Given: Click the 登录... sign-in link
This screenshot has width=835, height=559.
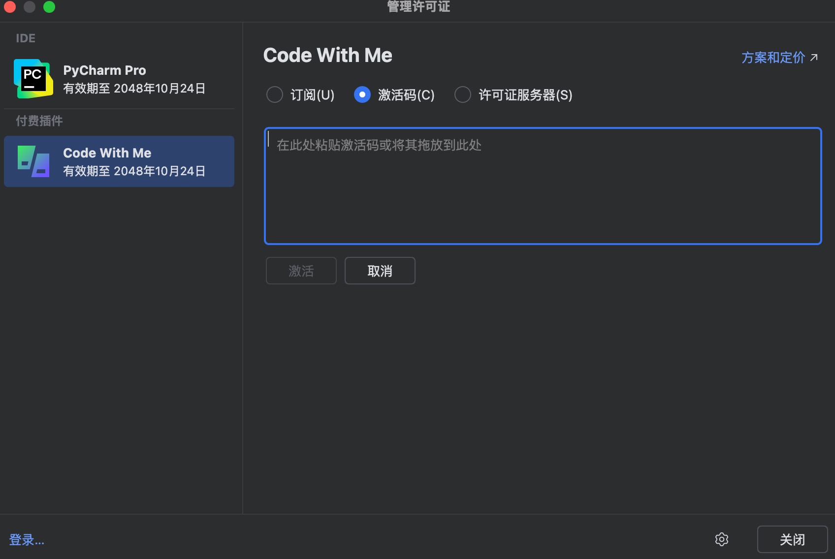Looking at the screenshot, I should 27,540.
